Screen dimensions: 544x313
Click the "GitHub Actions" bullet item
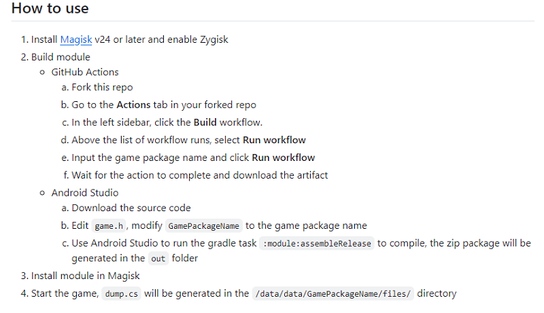[84, 72]
